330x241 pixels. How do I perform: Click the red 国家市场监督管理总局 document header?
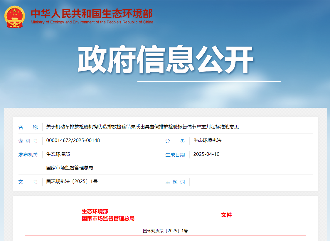[108, 218]
